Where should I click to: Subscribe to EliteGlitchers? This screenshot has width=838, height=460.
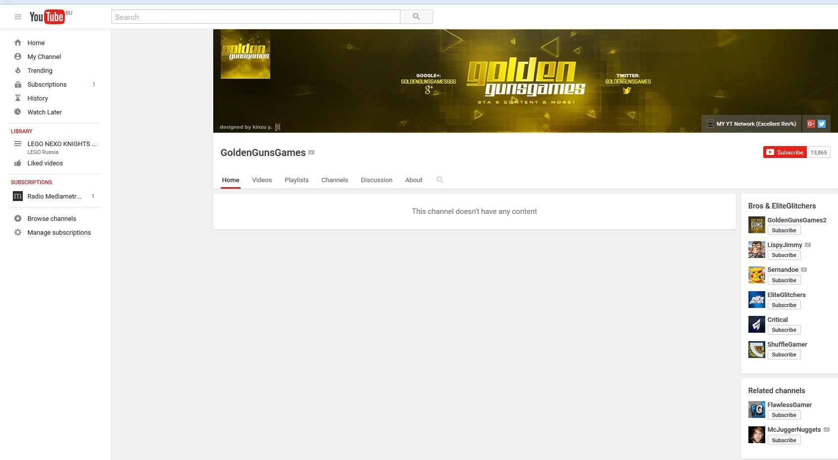pyautogui.click(x=784, y=305)
